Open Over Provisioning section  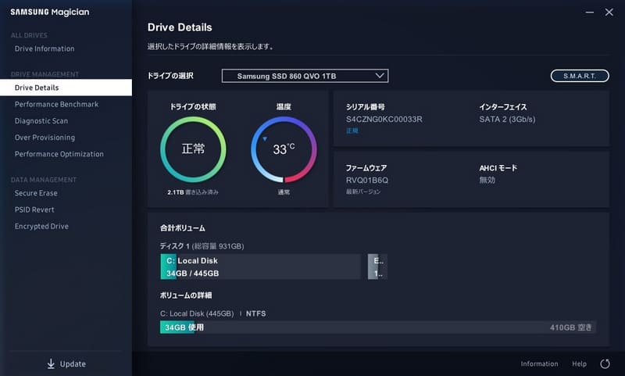click(x=45, y=138)
